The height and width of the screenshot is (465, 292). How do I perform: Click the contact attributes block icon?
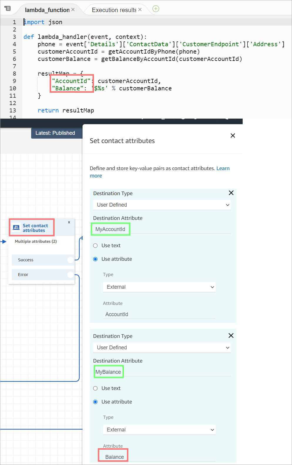(x=16, y=227)
